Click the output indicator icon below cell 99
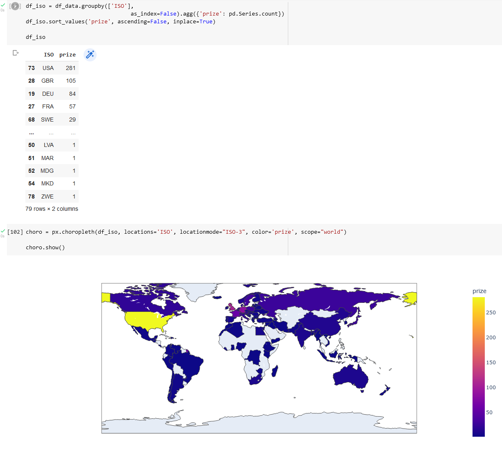The width and height of the screenshot is (502, 458). tap(16, 53)
